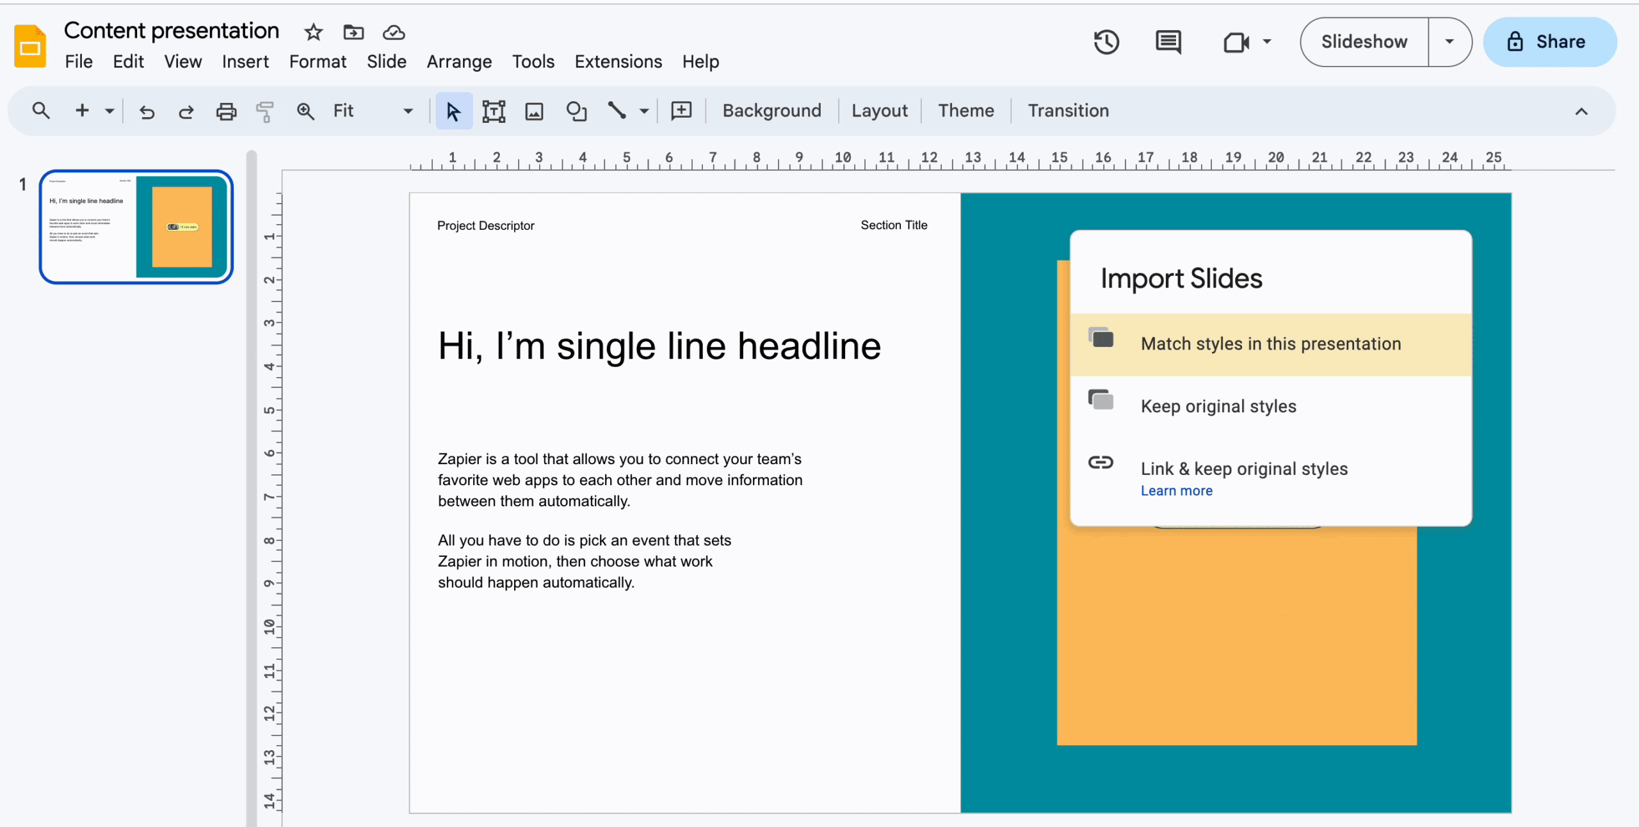1639x827 pixels.
Task: Open version history via clock icon
Action: (x=1106, y=42)
